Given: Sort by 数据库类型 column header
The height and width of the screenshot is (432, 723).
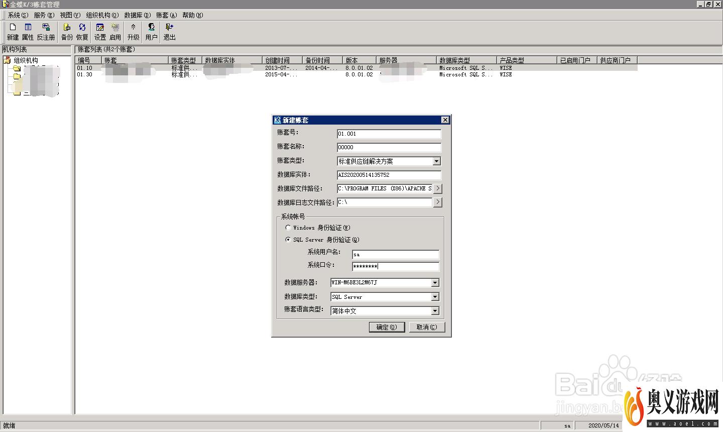Looking at the screenshot, I should tap(467, 60).
